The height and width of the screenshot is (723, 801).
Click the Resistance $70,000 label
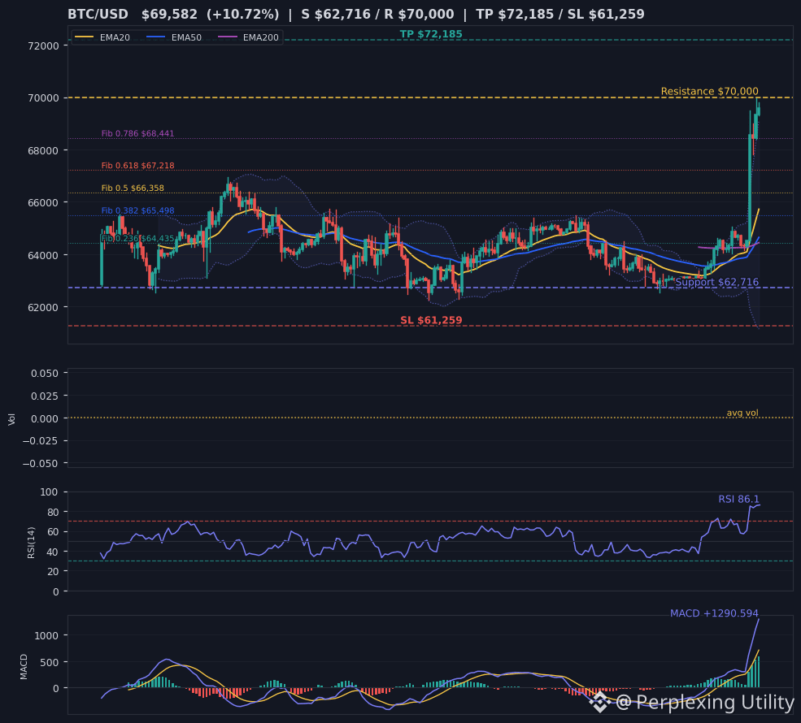[x=710, y=91]
